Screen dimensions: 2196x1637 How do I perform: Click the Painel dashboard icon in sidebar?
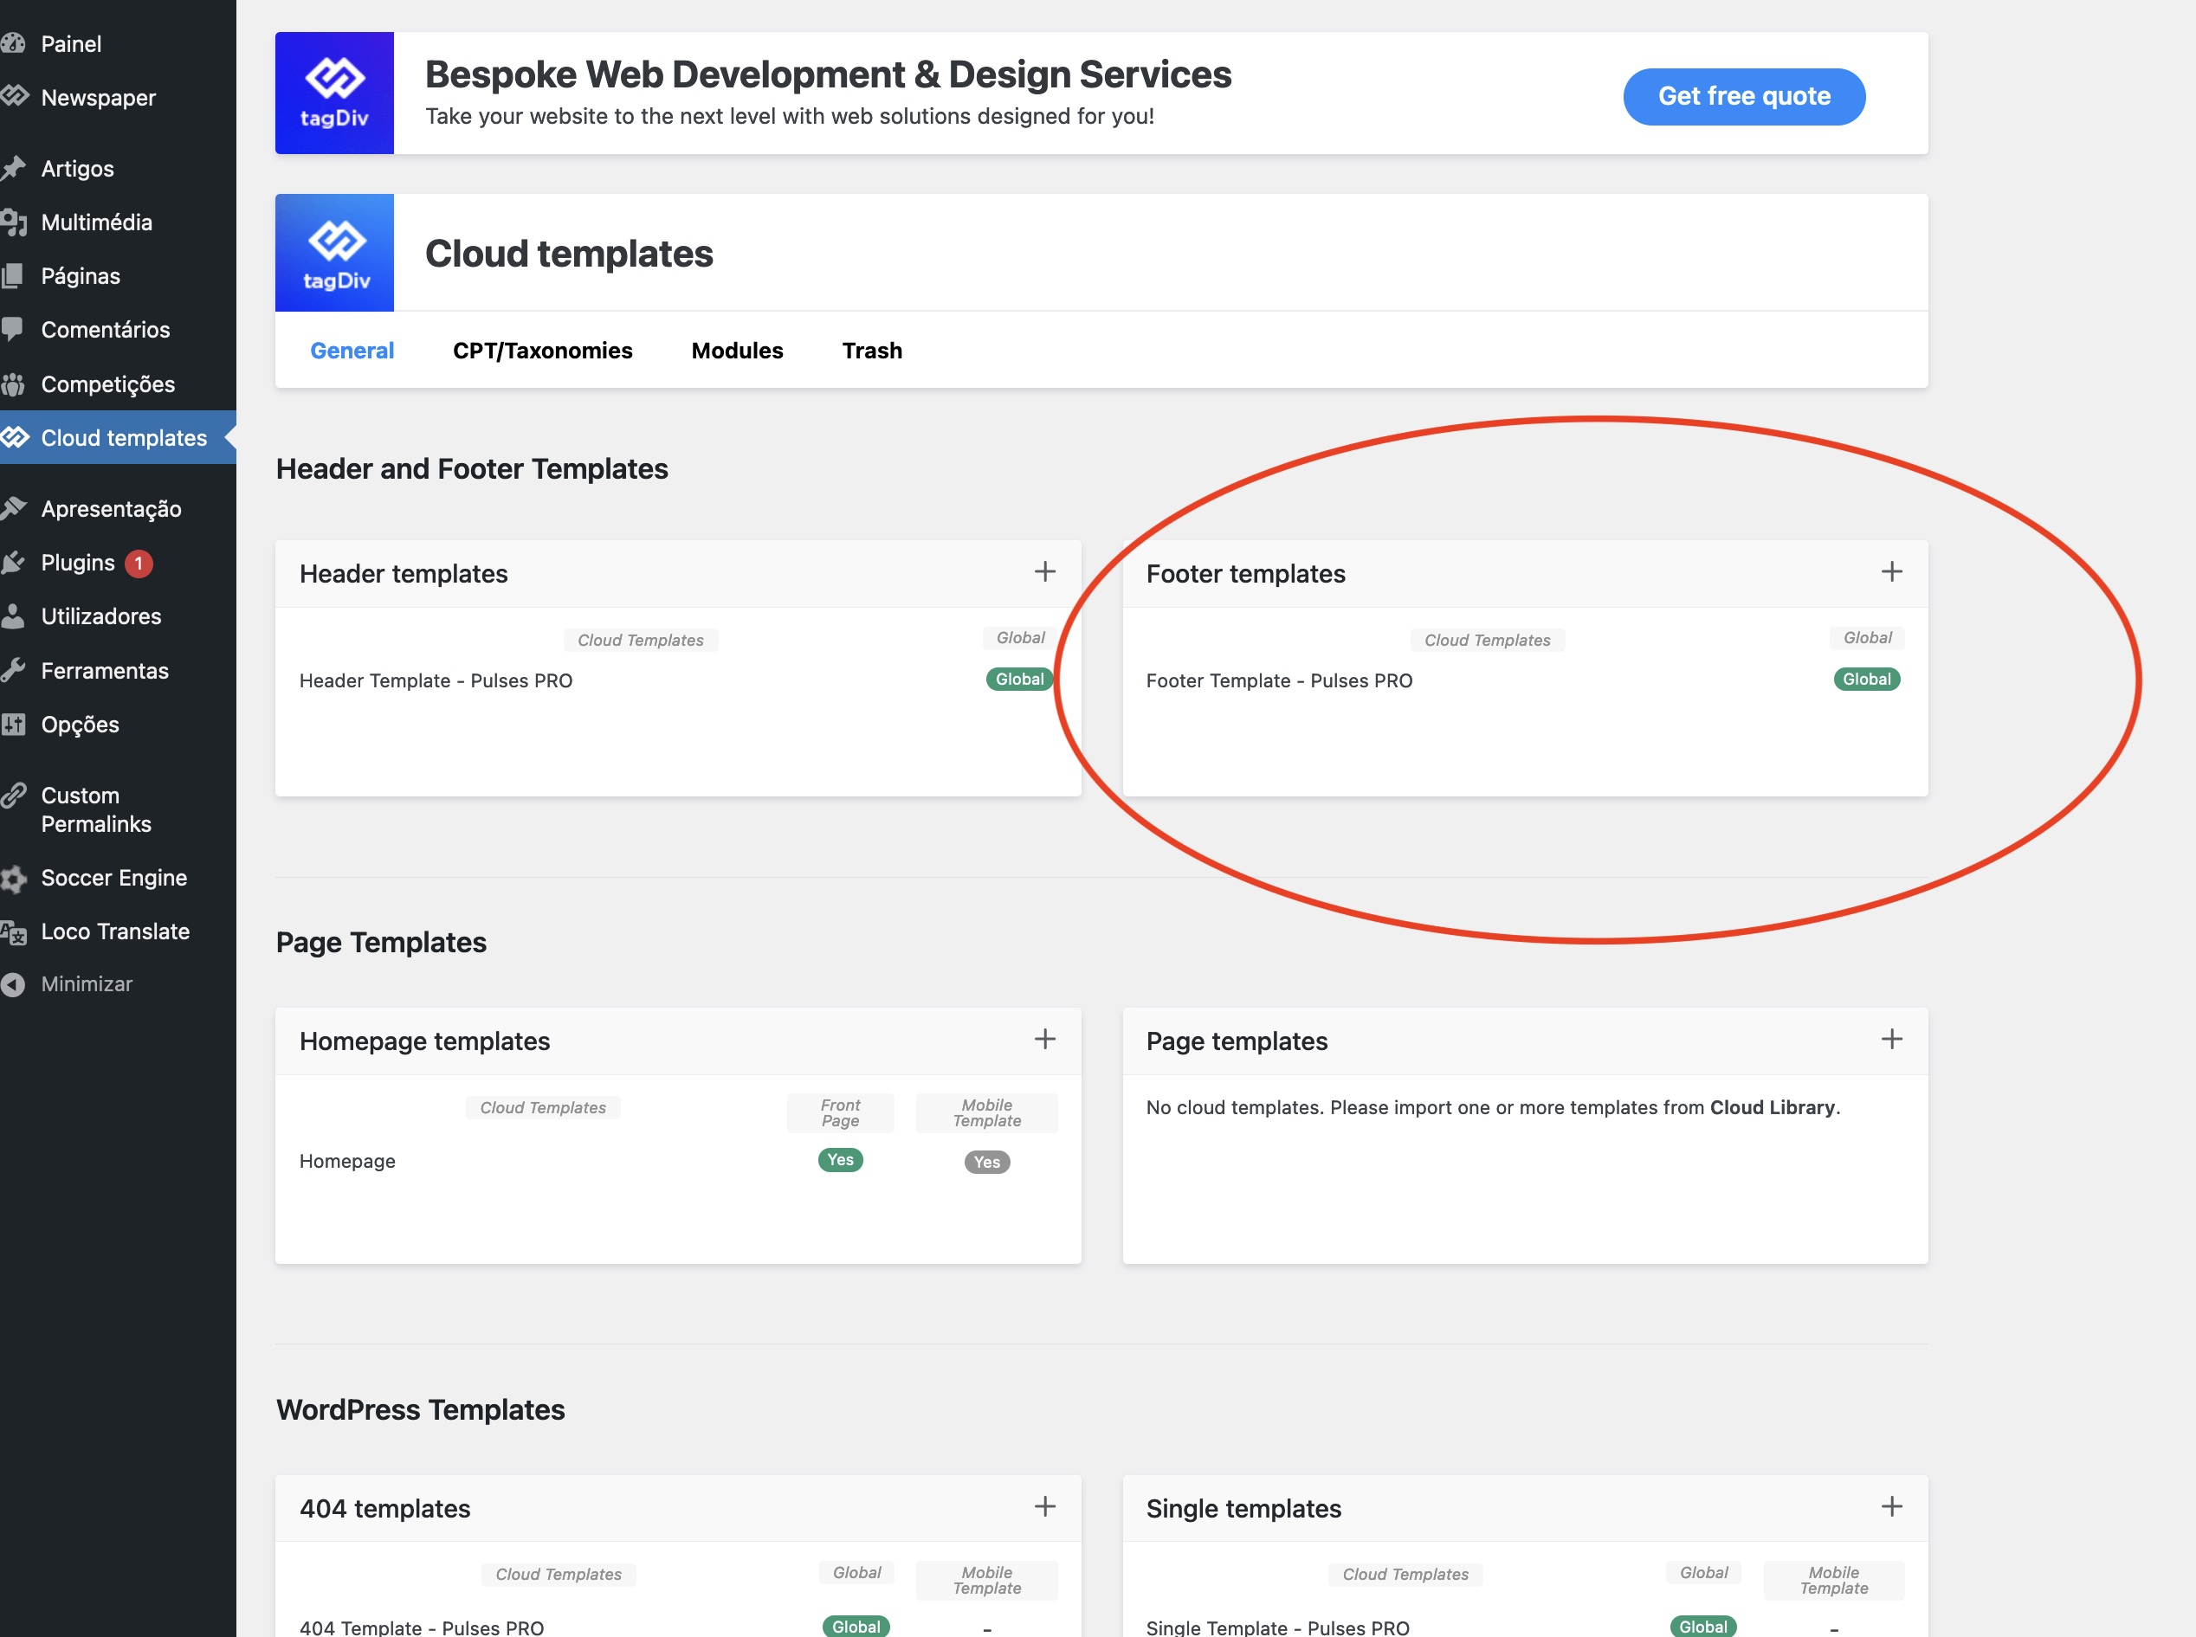coord(13,43)
